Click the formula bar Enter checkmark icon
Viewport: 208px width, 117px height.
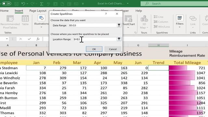tap(29, 39)
